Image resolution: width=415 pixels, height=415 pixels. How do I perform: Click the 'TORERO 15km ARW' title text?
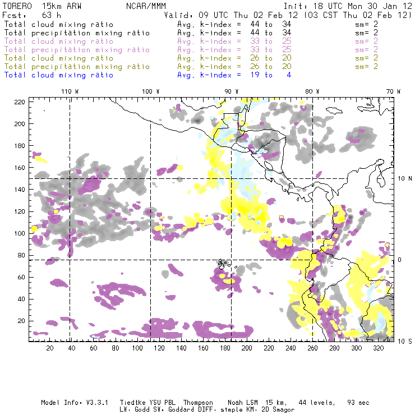pyautogui.click(x=42, y=6)
